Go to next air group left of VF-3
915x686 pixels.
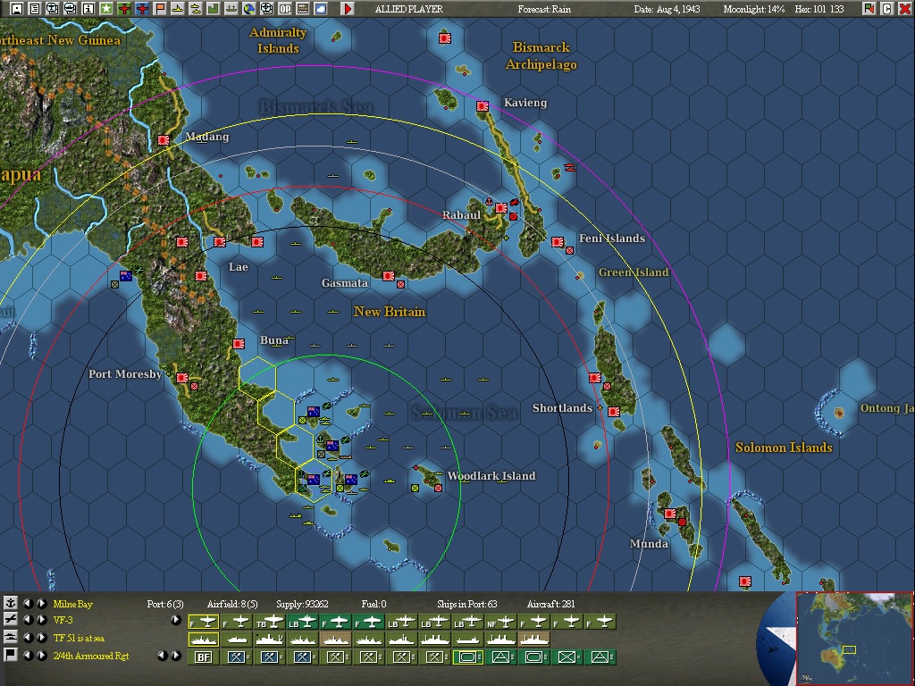(x=41, y=620)
